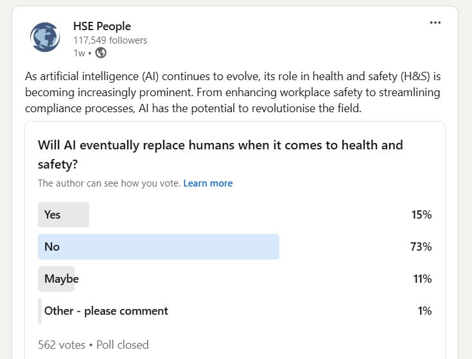The height and width of the screenshot is (359, 472).
Task: Click the public visibility globe icon
Action: [x=101, y=53]
